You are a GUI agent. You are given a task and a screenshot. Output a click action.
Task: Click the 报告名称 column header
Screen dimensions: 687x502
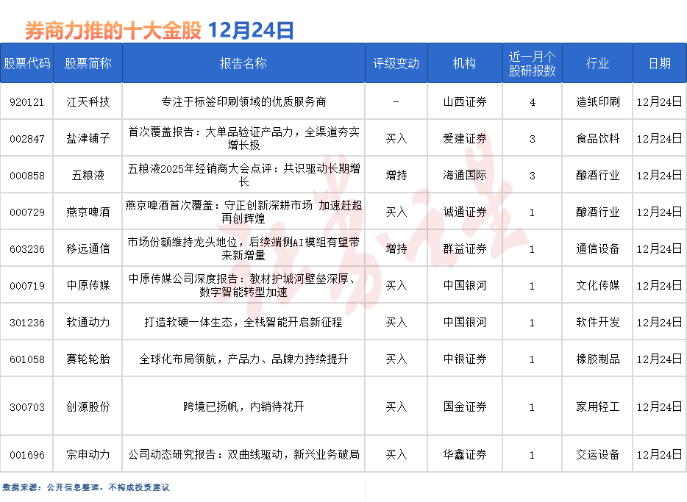point(243,63)
